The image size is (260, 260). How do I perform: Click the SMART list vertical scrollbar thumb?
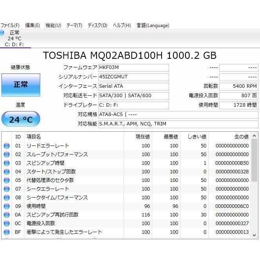click(x=255, y=160)
